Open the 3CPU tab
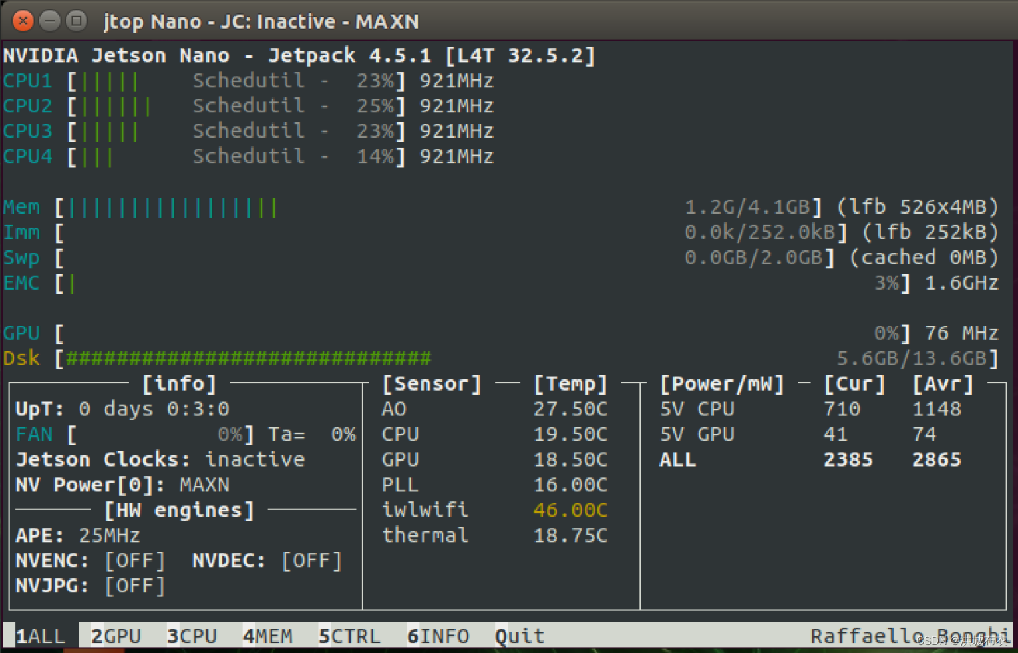 pyautogui.click(x=192, y=636)
